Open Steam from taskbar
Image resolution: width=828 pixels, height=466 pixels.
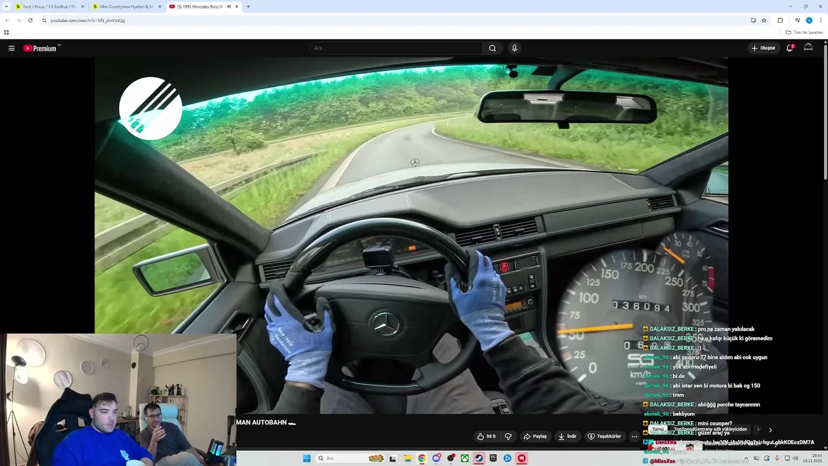pos(479,458)
